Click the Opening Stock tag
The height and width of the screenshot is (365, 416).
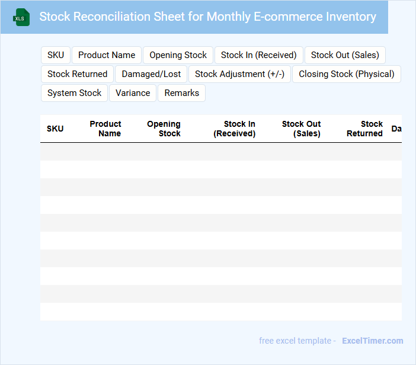pos(178,55)
